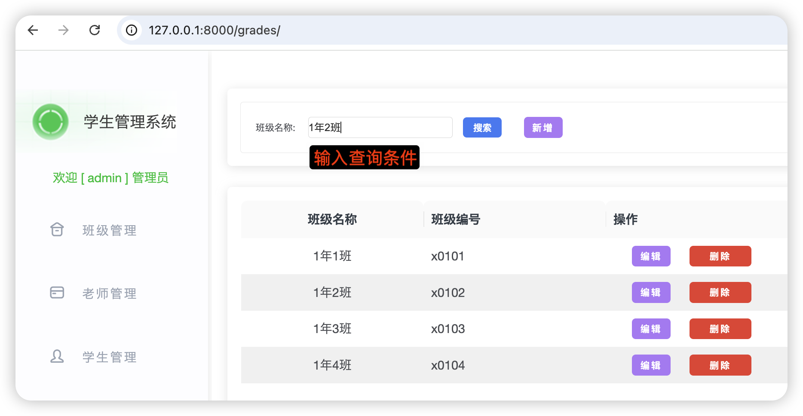803x416 pixels.
Task: Delete the 1年4班 row
Action: point(720,365)
